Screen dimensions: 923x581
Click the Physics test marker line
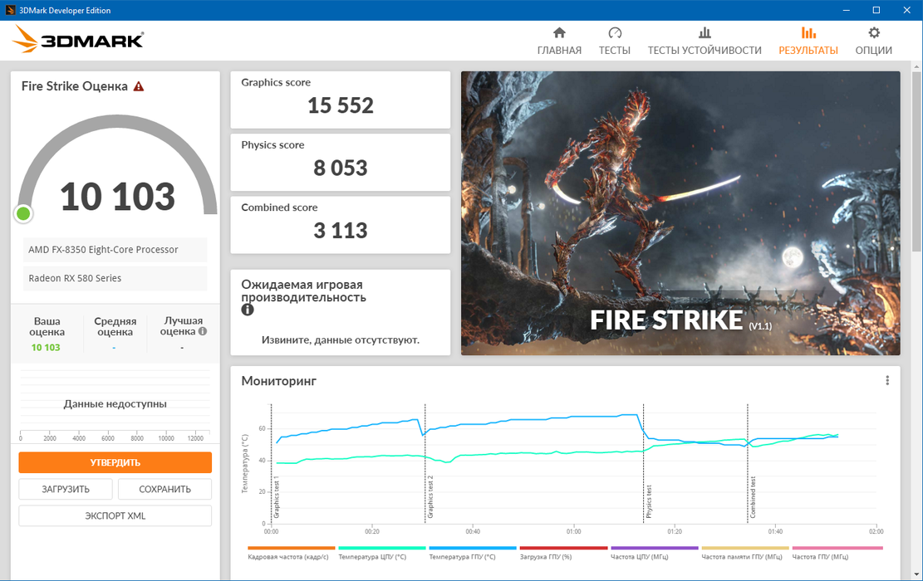click(x=643, y=463)
